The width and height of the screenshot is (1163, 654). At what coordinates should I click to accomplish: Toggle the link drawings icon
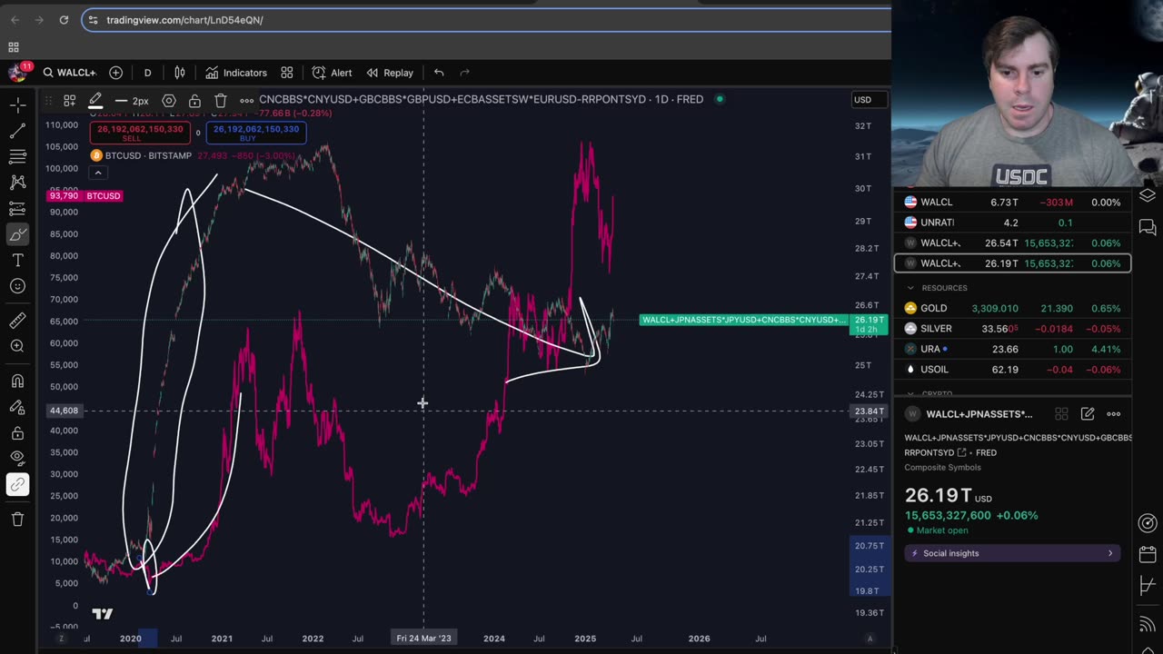[17, 484]
